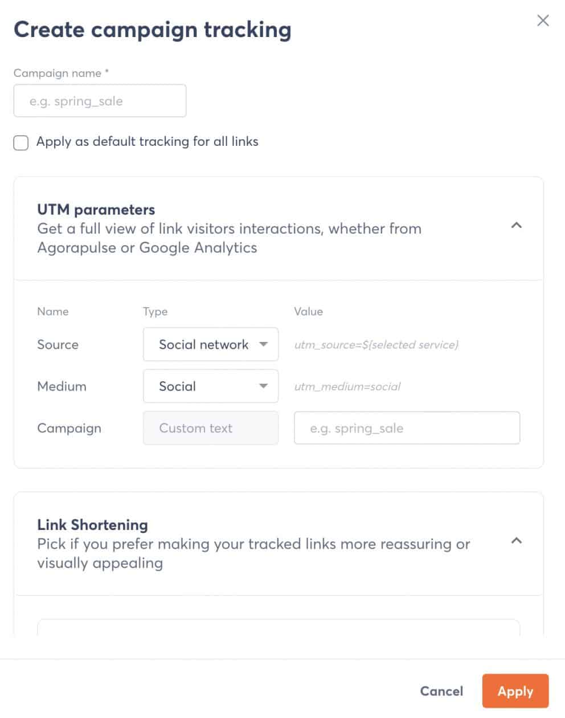The image size is (565, 718).
Task: Close the Create campaign tracking dialog
Action: pos(543,21)
